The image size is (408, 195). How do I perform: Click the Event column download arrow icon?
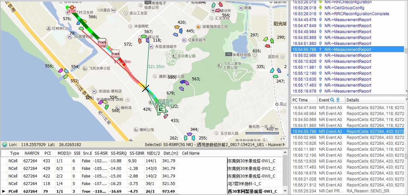[x=338, y=100]
